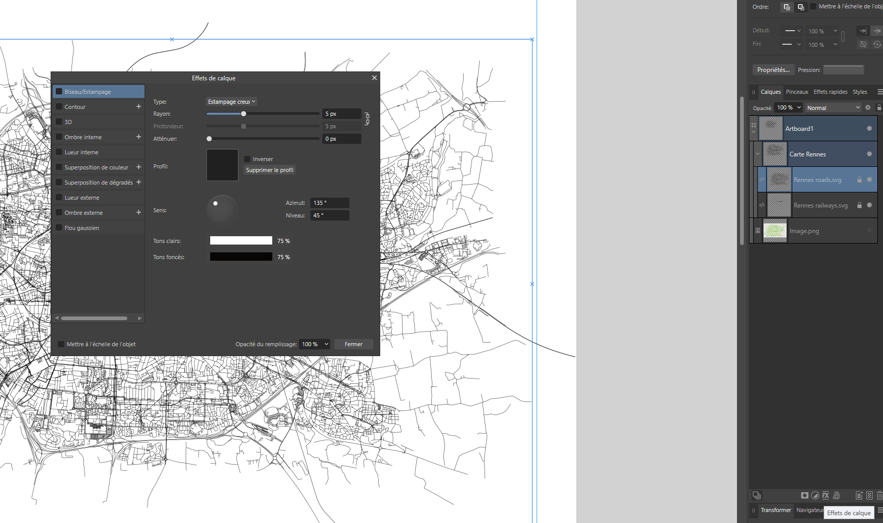Screen dimensions: 883x523
Task: Enable the Biseau/Estampage effect checkbox
Action: pyautogui.click(x=59, y=92)
